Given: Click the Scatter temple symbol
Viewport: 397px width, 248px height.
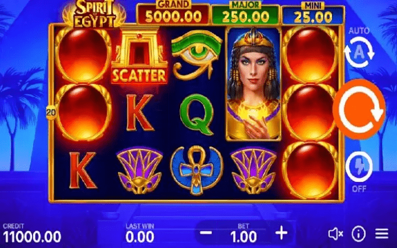Looking at the screenshot, I should [x=139, y=58].
